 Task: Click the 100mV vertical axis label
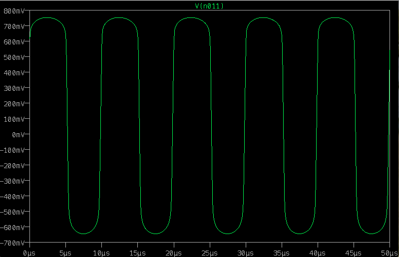click(x=14, y=119)
